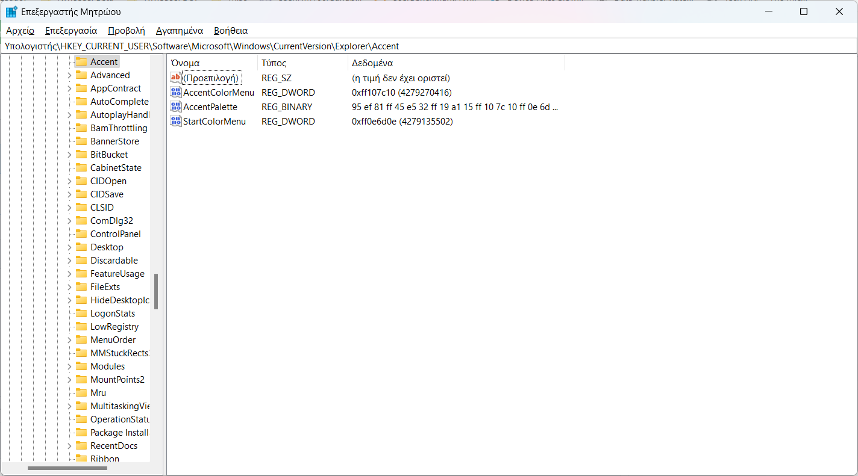
Task: Expand the MenuOrder key
Action: click(x=69, y=340)
